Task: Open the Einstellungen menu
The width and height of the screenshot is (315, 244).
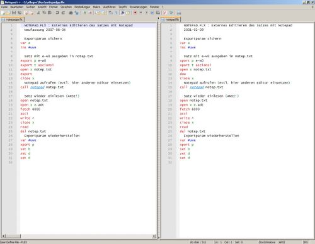Action: pyautogui.click(x=83, y=7)
